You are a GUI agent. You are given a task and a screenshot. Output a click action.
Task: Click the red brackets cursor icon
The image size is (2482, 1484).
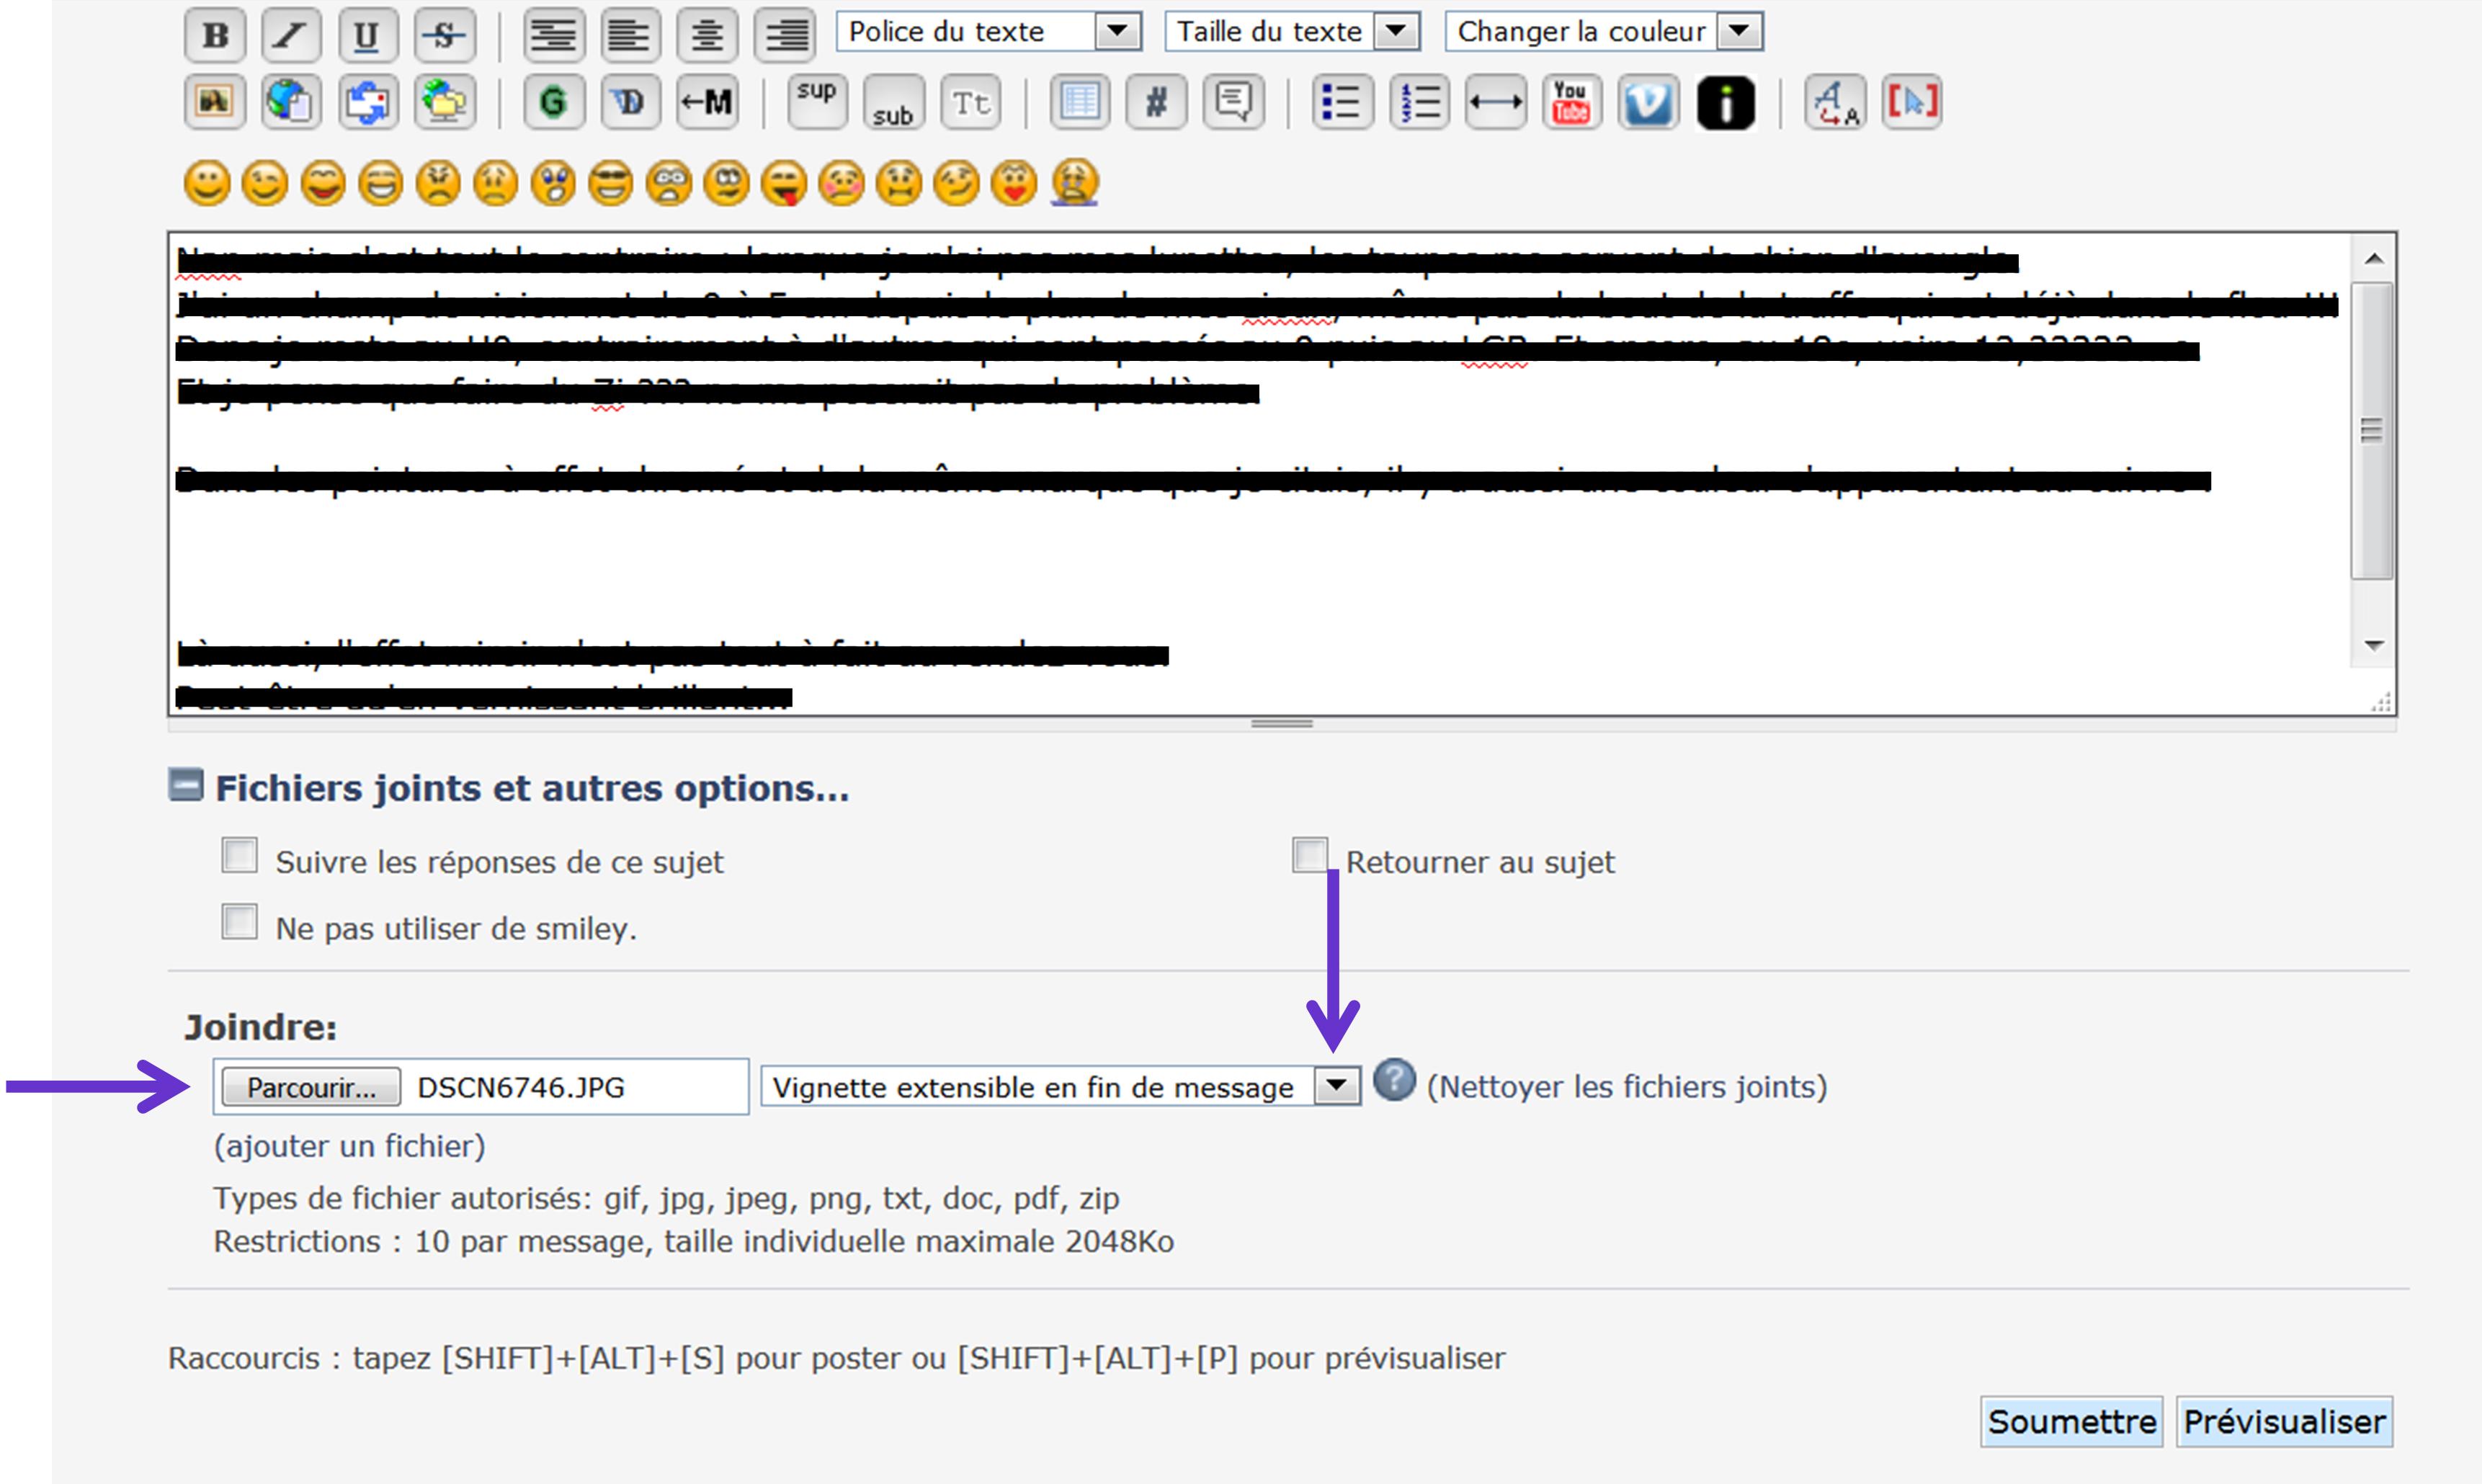tap(1911, 101)
